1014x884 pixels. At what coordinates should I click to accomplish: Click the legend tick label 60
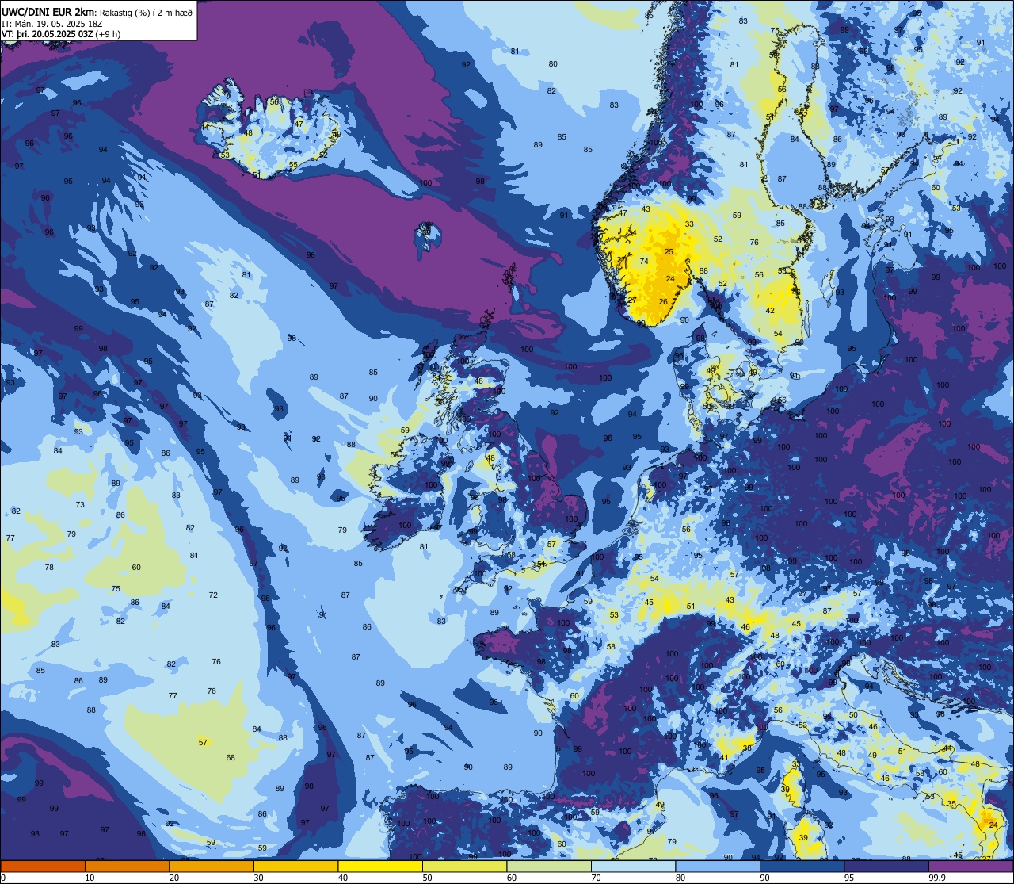tap(512, 878)
